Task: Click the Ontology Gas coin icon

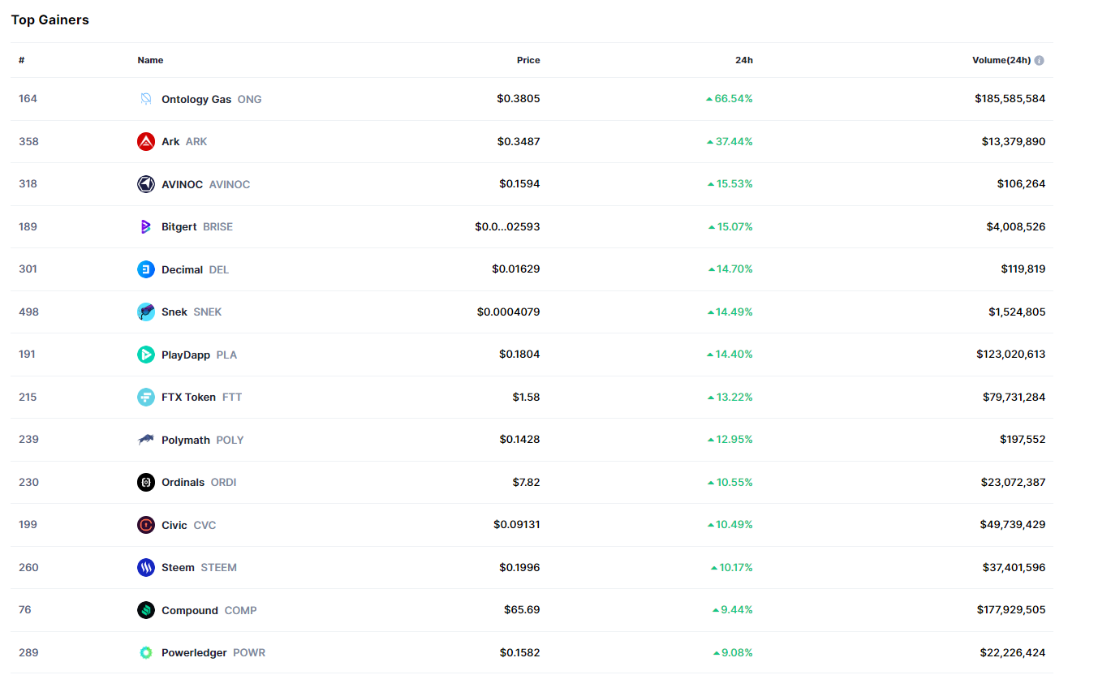Action: [x=145, y=99]
